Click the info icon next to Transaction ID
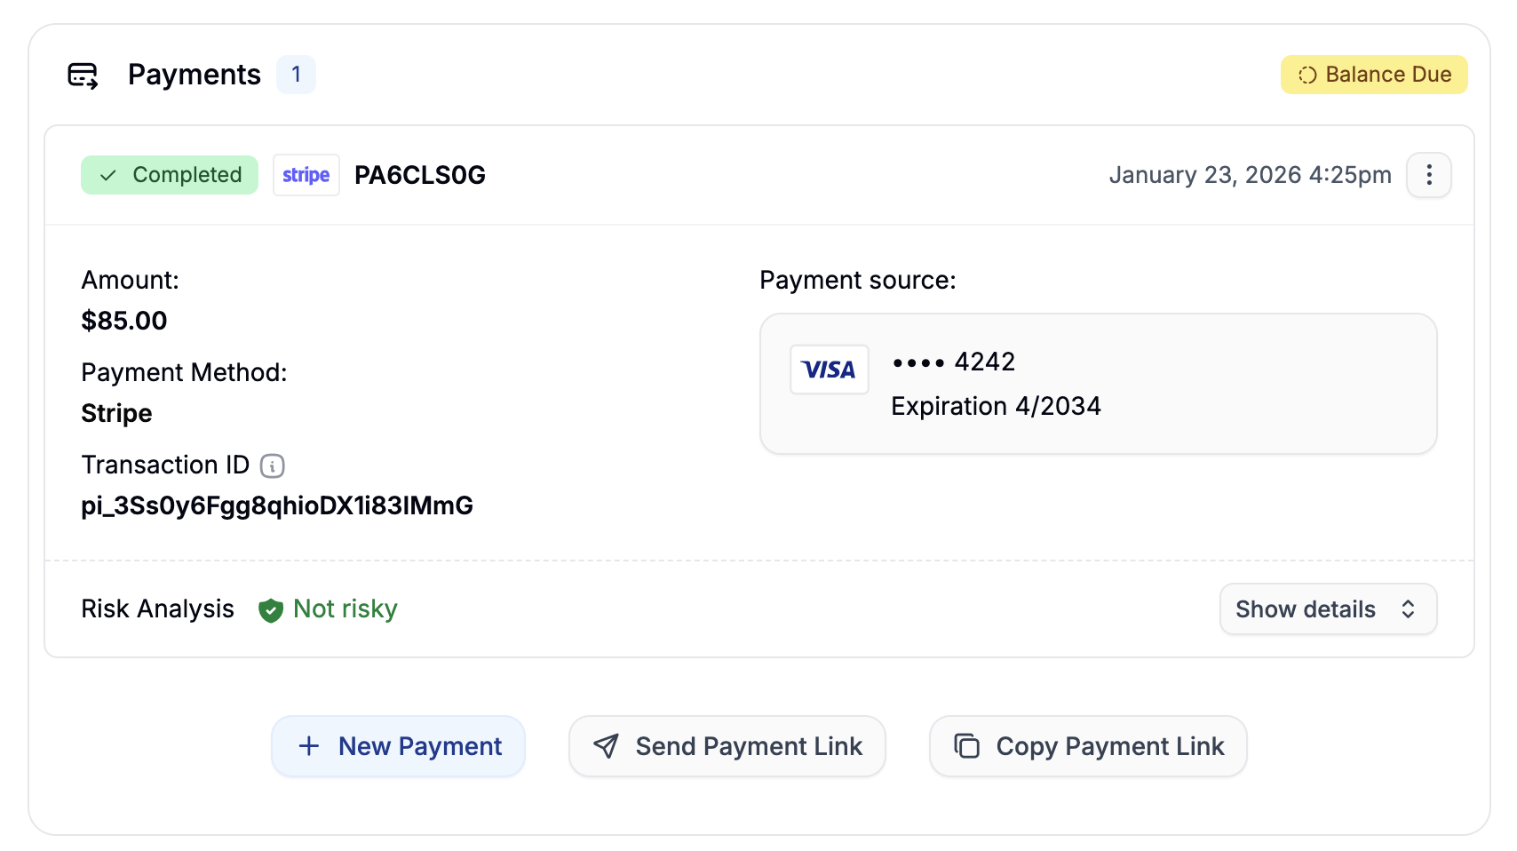Viewport: 1517px width, 851px height. pyautogui.click(x=273, y=465)
